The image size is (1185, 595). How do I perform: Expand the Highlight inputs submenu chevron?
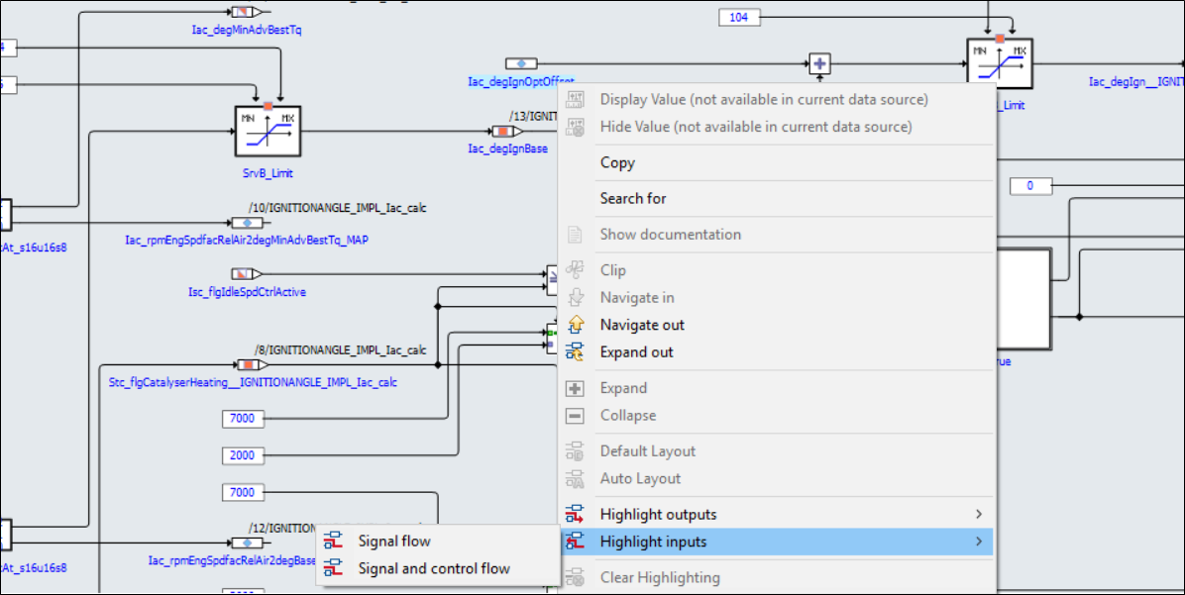[x=978, y=541]
